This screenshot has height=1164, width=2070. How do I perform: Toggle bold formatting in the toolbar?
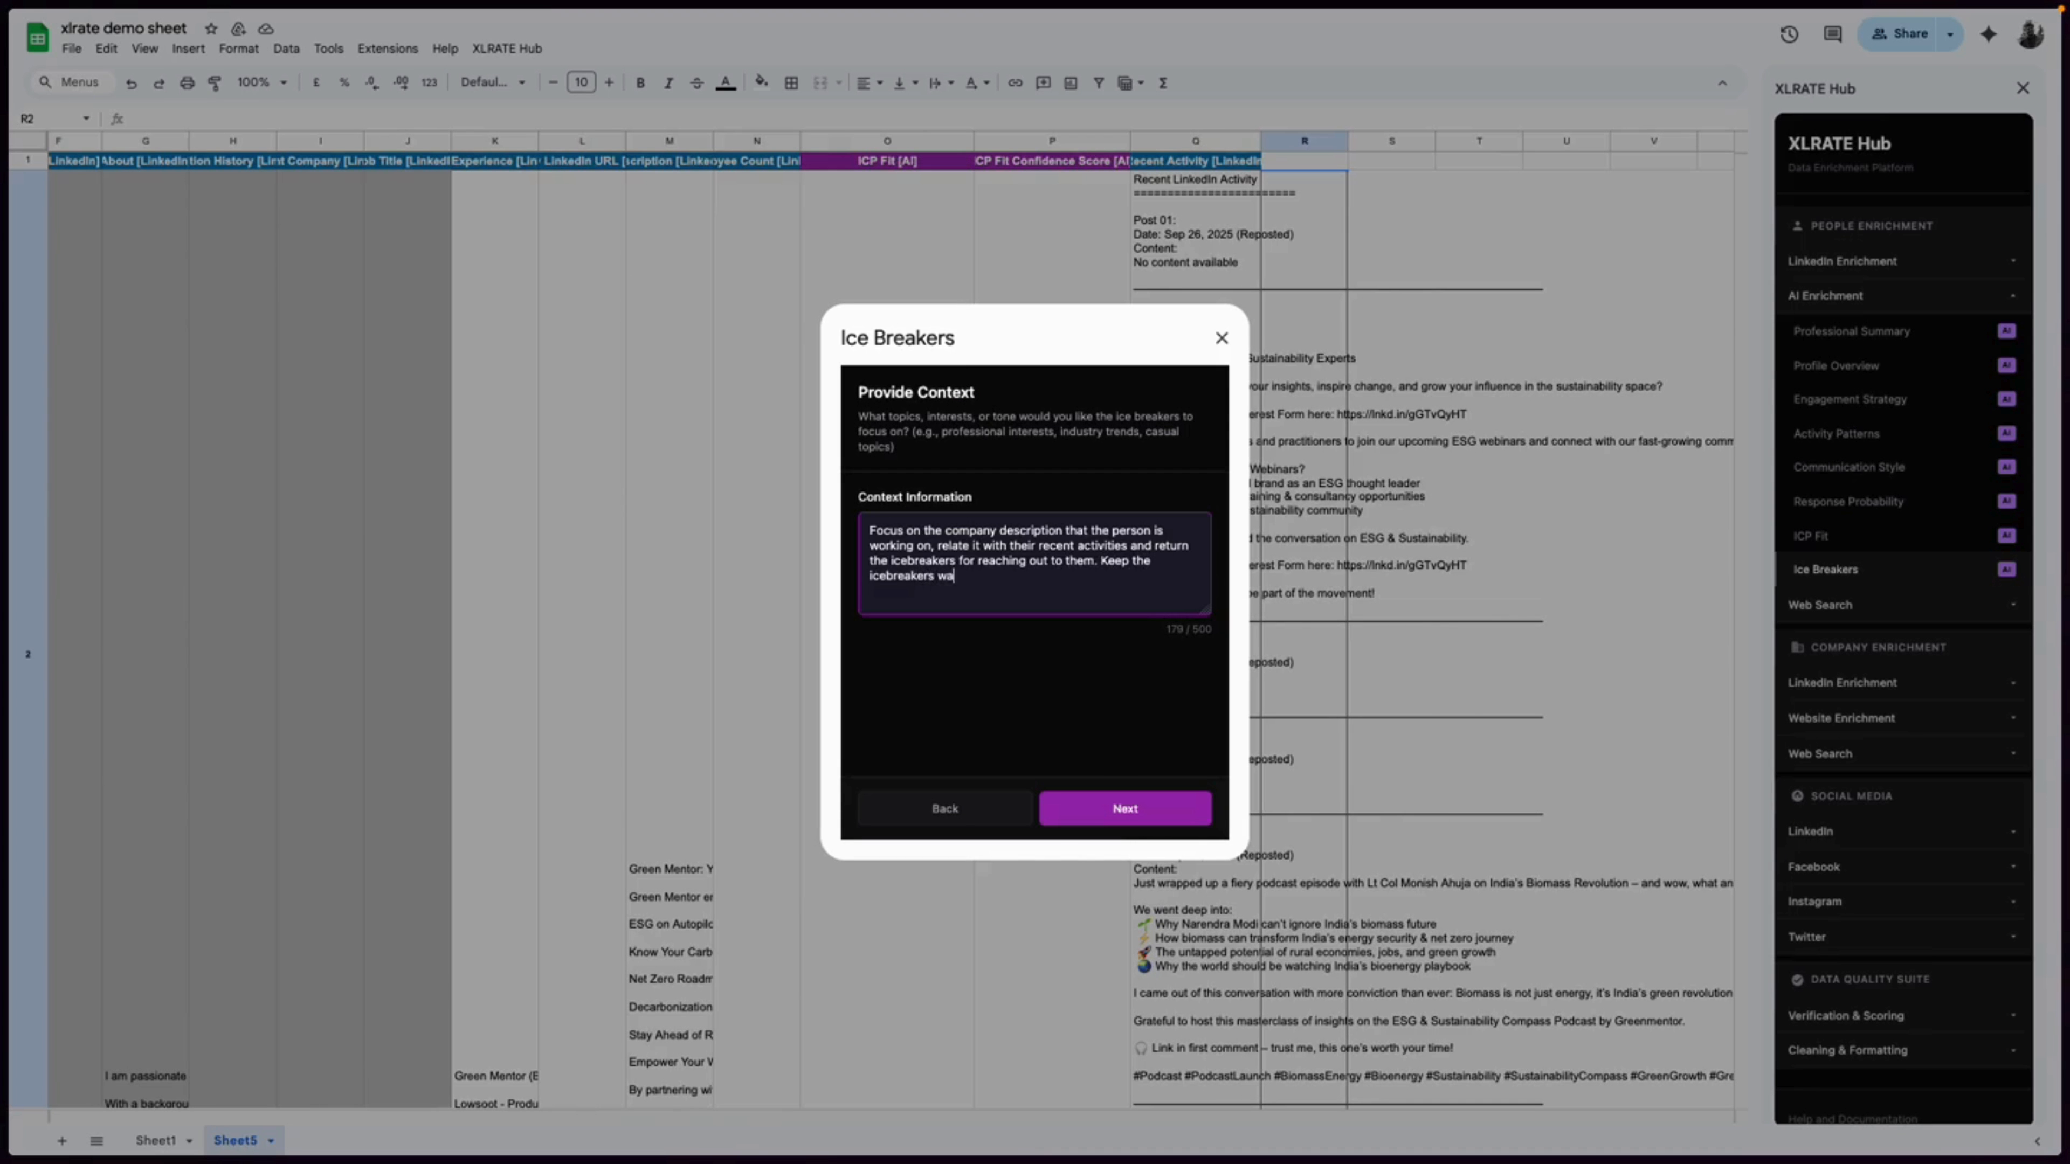pyautogui.click(x=640, y=82)
